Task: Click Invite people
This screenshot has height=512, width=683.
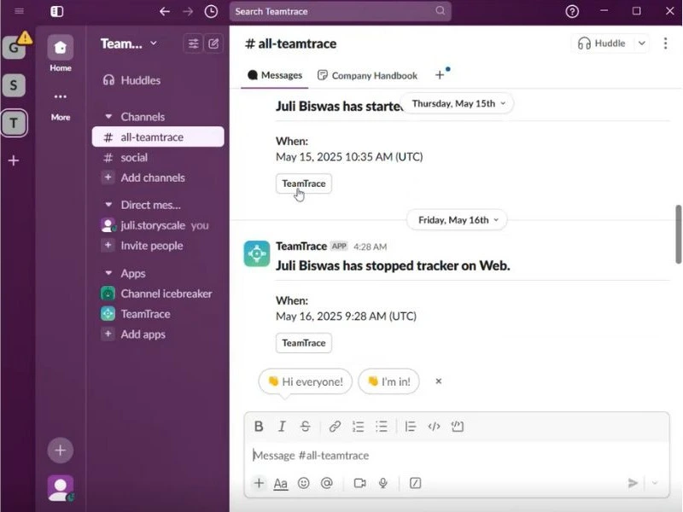Action: pyautogui.click(x=159, y=246)
